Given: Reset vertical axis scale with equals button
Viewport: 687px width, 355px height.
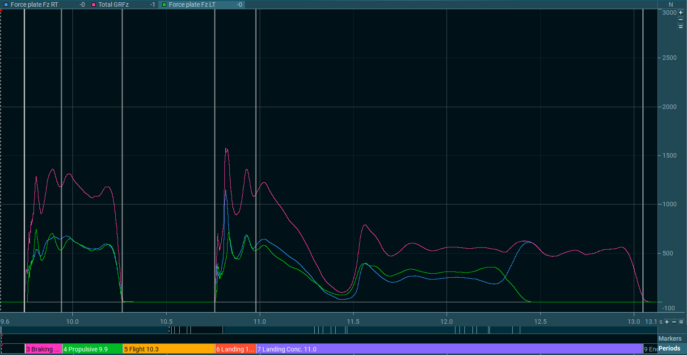Looking at the screenshot, I should point(681,27).
